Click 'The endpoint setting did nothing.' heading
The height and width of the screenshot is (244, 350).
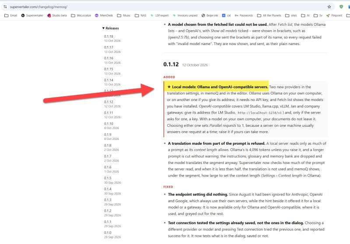coord(198,195)
